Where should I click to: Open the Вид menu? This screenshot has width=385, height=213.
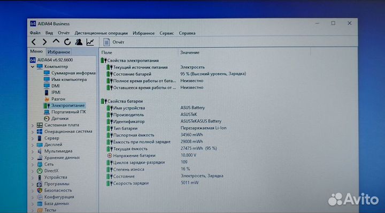tap(49, 33)
